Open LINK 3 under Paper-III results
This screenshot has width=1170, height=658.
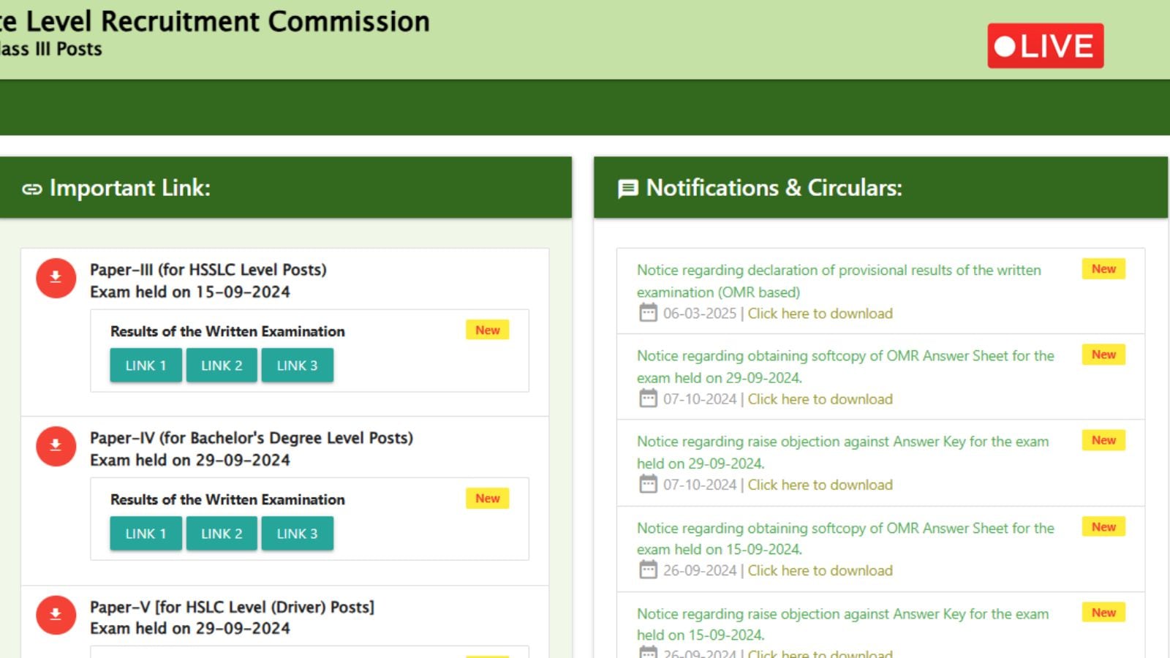click(297, 366)
